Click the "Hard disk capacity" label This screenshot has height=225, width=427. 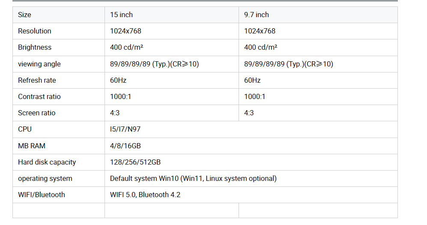[47, 162]
